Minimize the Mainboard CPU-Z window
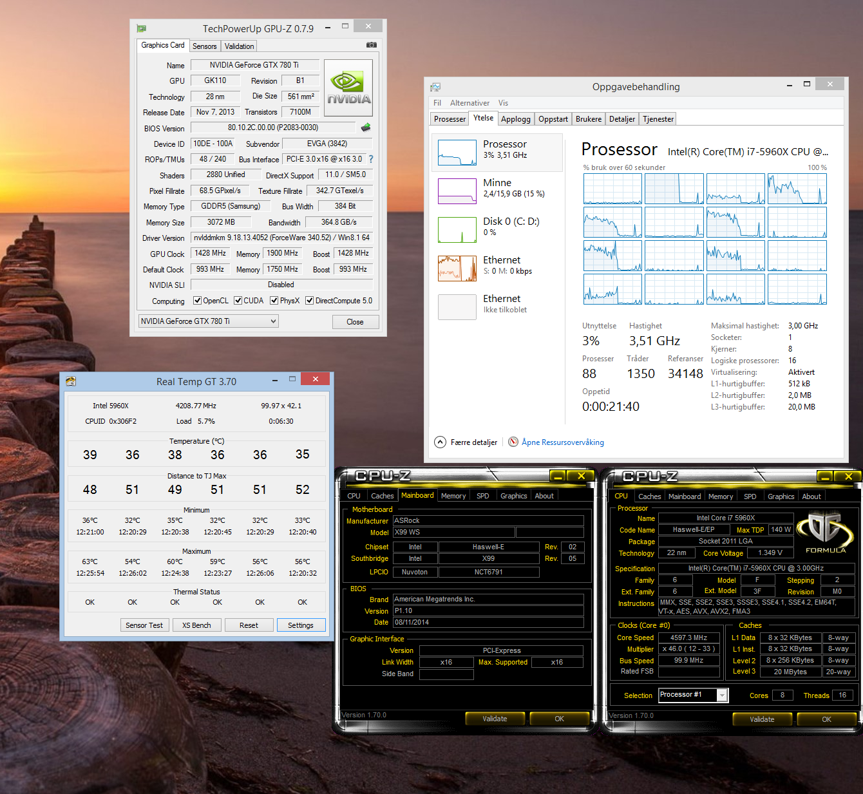 [x=558, y=476]
